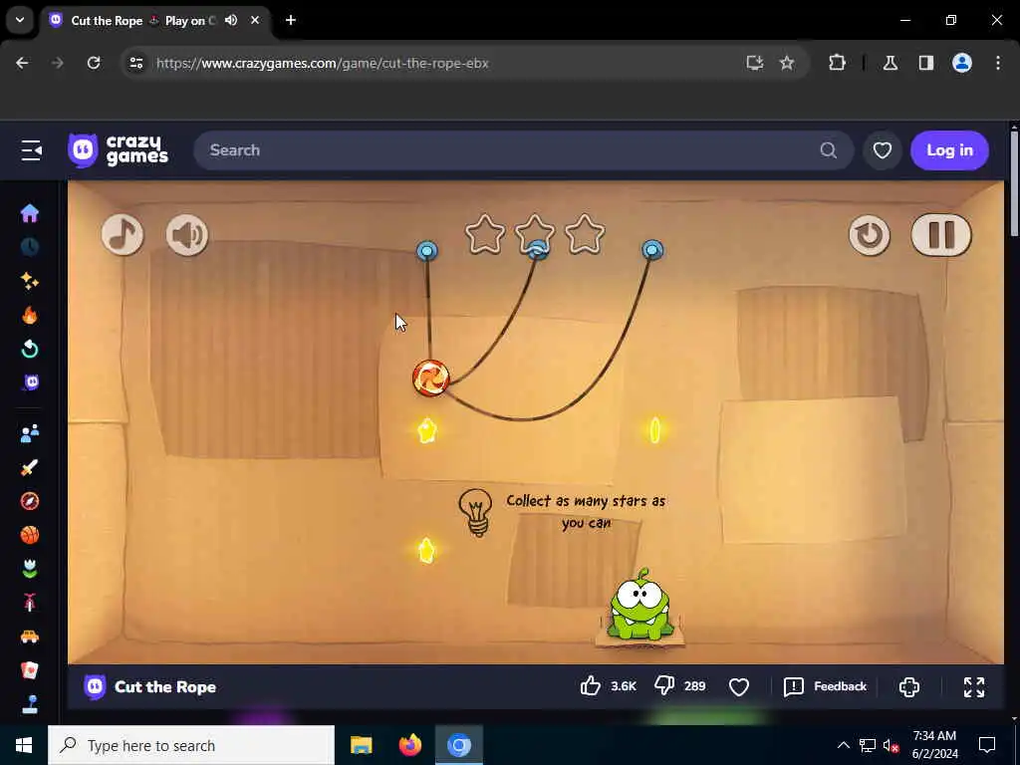The image size is (1020, 765).
Task: Install app icon in address bar
Action: pyautogui.click(x=755, y=63)
